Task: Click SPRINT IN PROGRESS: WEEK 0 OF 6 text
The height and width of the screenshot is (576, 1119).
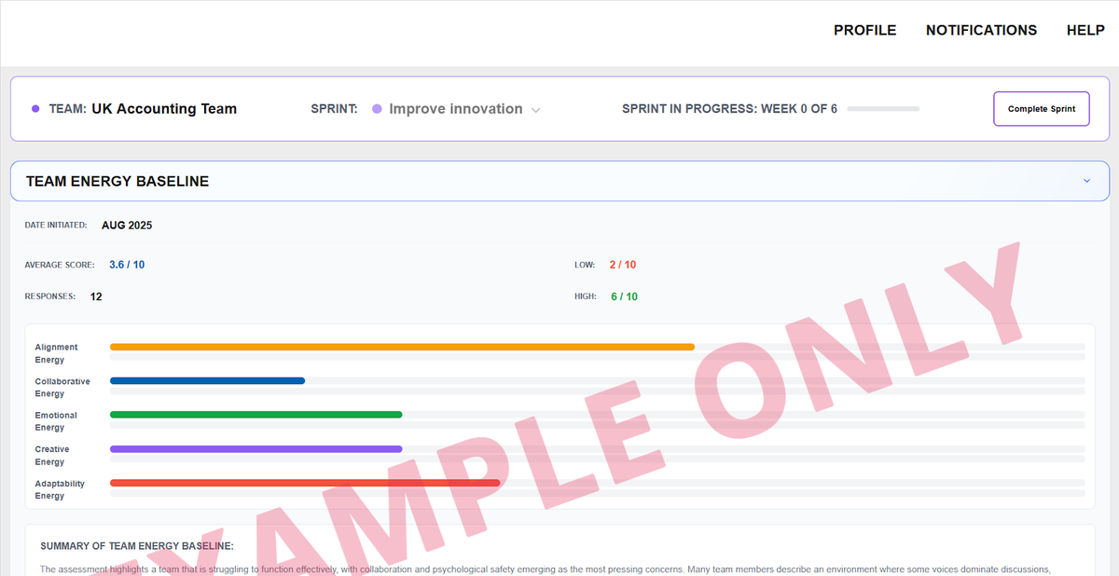Action: coord(729,109)
